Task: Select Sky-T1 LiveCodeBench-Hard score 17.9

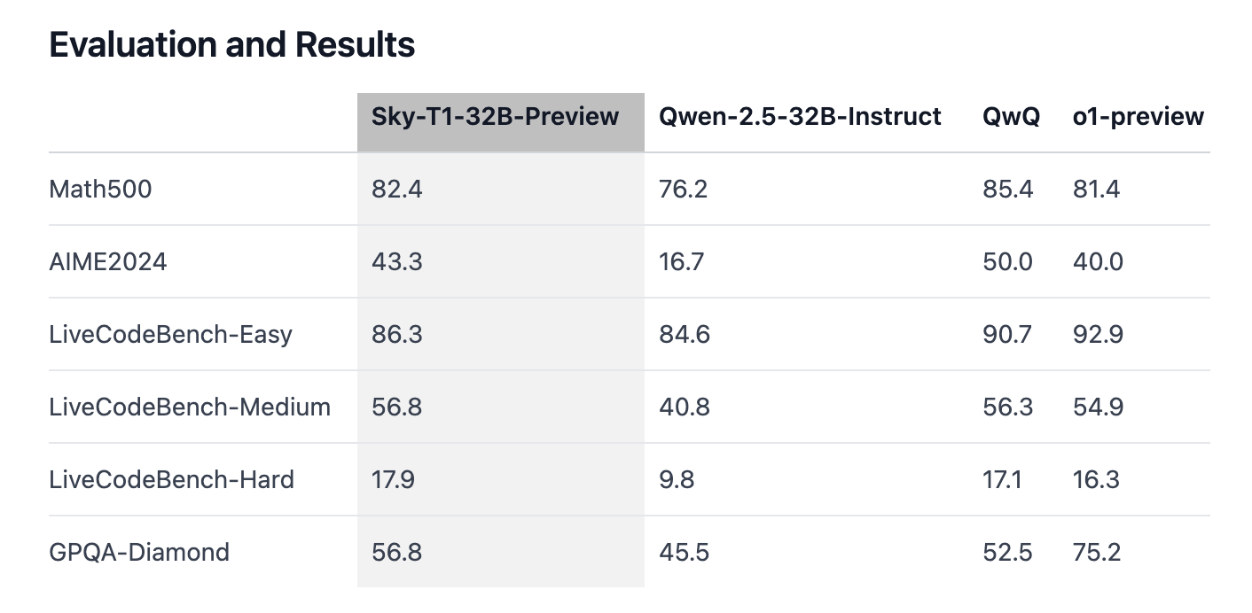Action: (x=393, y=480)
